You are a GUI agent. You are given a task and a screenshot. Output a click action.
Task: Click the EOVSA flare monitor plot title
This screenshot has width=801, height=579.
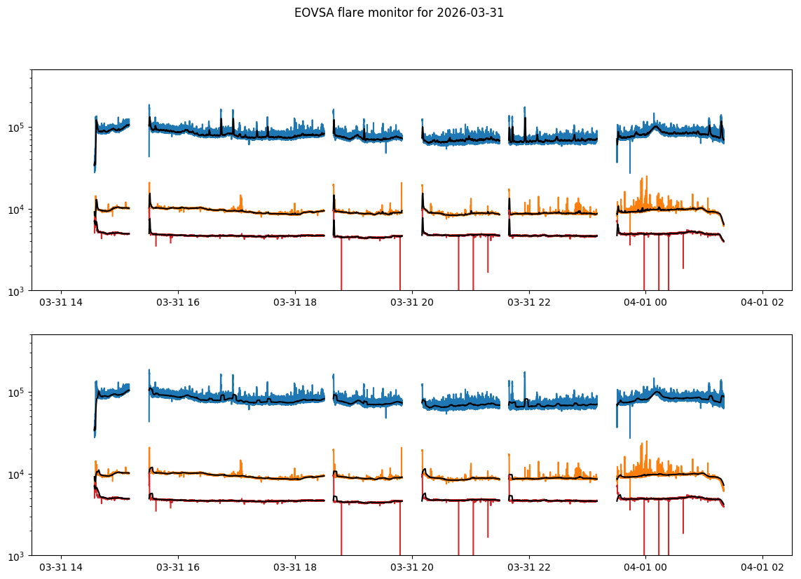point(399,13)
